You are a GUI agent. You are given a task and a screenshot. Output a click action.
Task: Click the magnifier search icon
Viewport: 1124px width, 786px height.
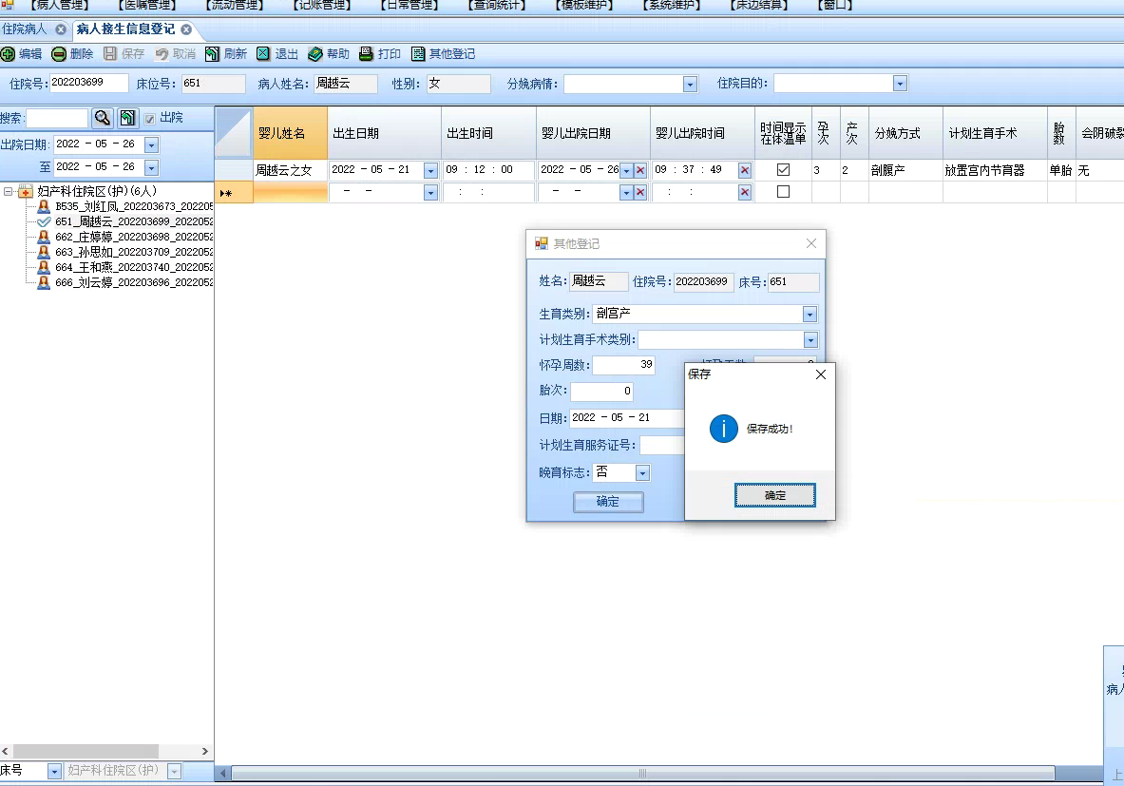tap(103, 118)
